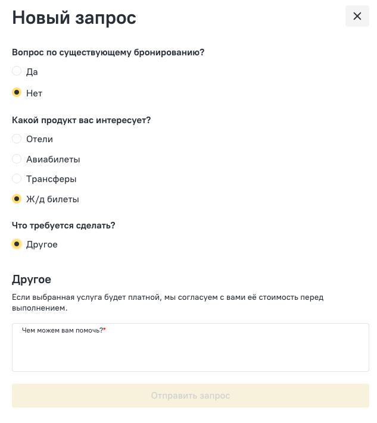377x423 pixels.
Task: Choose the Отели radio circle
Action: pos(17,139)
